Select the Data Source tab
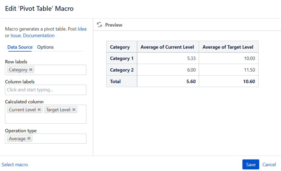The image size is (281, 171). pos(20,47)
